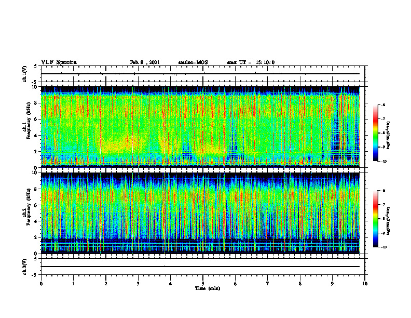Select the ch.1 color scale bar
This screenshot has width=411, height=318.
375,133
